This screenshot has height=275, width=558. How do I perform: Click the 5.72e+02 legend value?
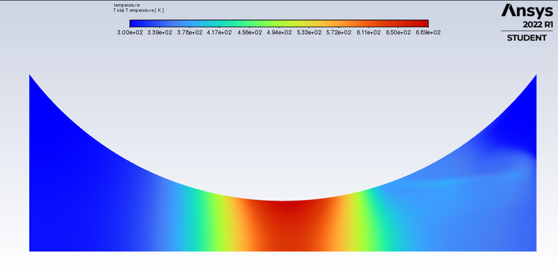(x=338, y=33)
